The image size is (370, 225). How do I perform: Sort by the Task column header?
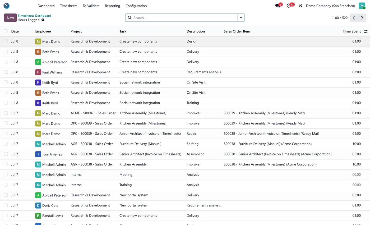point(123,31)
